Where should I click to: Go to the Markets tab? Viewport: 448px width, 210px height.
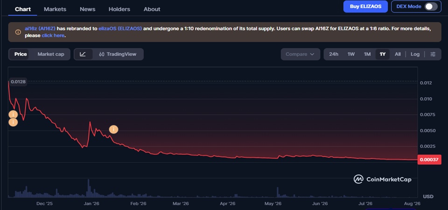(x=55, y=9)
